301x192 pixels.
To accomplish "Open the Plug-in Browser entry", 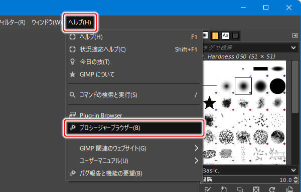I will pyautogui.click(x=134, y=115).
